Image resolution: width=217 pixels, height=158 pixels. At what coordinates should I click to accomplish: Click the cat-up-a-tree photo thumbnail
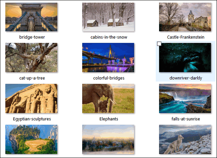click(x=31, y=58)
